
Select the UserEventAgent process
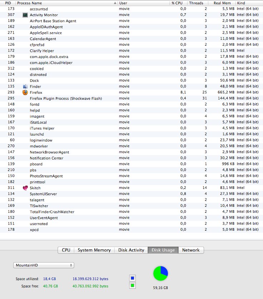(131, 217)
